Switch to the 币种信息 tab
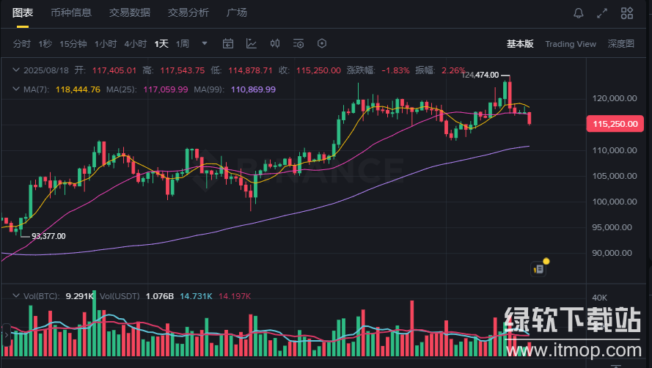Image resolution: width=652 pixels, height=368 pixels. (x=71, y=12)
